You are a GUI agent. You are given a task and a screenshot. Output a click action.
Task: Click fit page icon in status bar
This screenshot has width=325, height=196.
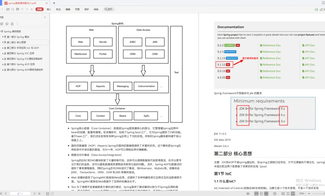tap(288, 194)
